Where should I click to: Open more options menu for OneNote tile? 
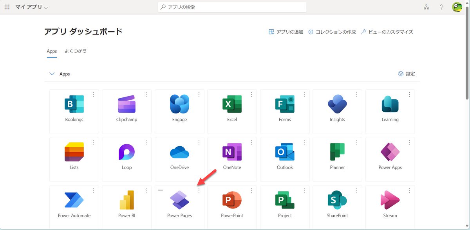pyautogui.click(x=251, y=142)
